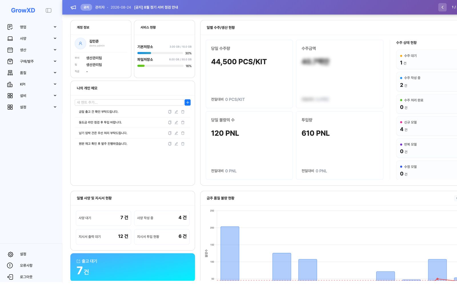Click the 사양 laptop icon
The height and width of the screenshot is (286, 457).
pyautogui.click(x=10, y=38)
